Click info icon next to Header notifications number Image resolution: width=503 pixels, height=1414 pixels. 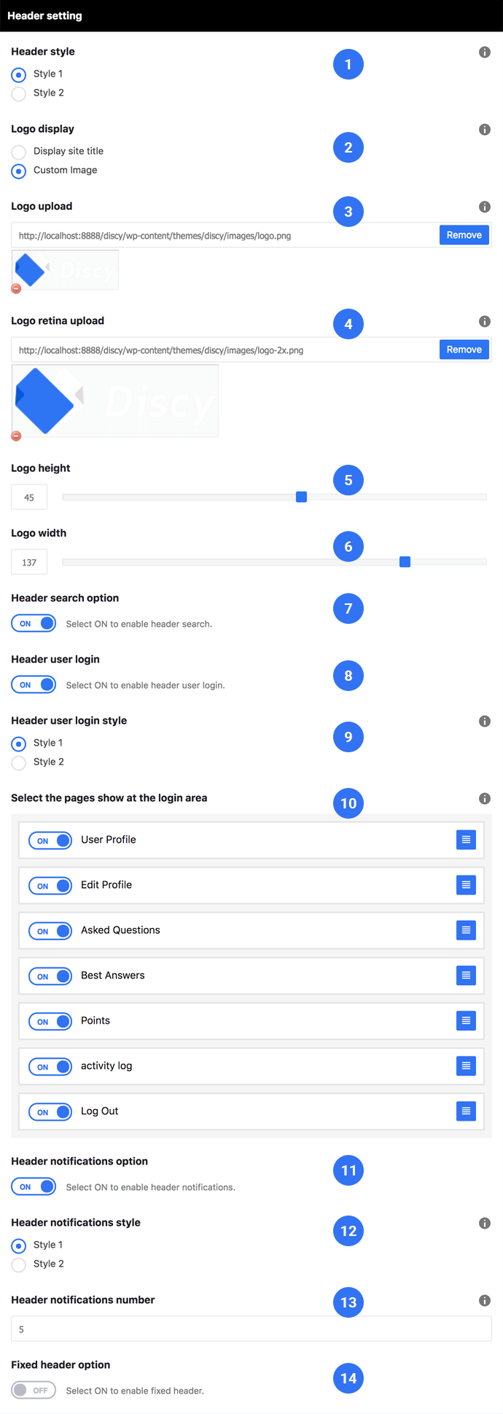point(484,1300)
